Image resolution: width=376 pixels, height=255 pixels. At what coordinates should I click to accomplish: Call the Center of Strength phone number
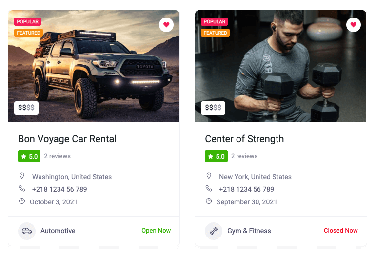(x=246, y=189)
